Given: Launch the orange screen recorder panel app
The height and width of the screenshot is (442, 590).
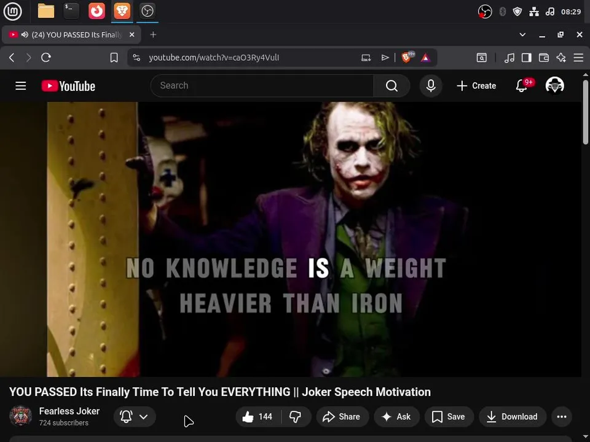Looking at the screenshot, I should (96, 11).
